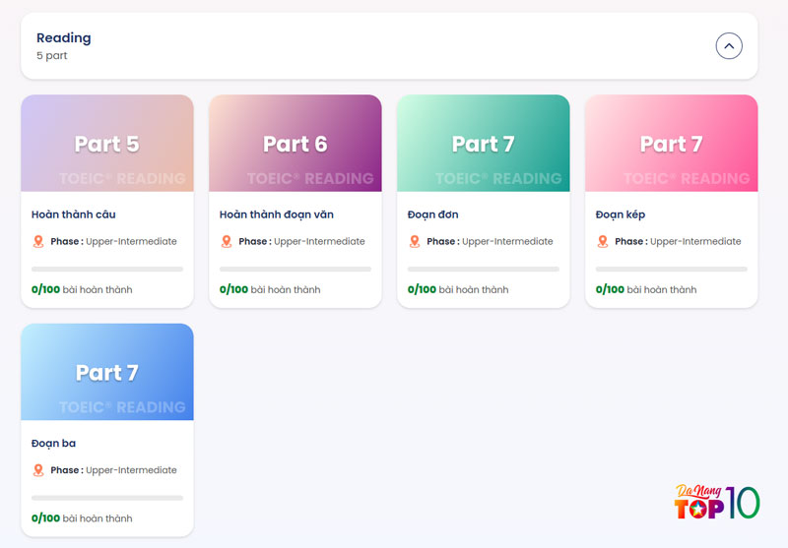
Task: Click Phase Upper-Intermediate on Hoàn thành đoạn văn card
Action: 301,241
